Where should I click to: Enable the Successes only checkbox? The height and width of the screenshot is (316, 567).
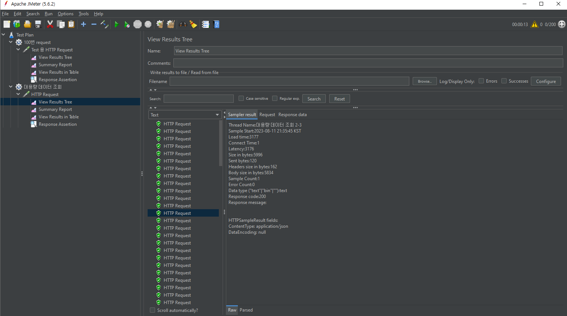[x=504, y=81]
